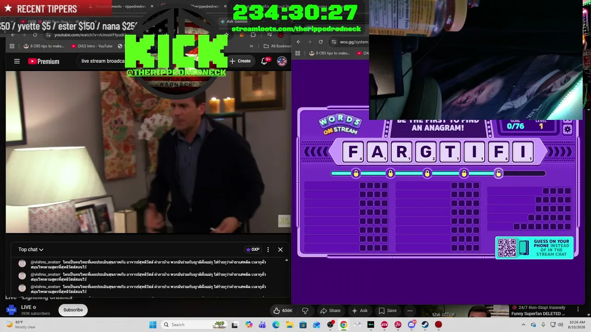Show hidden system tray icons
Image resolution: width=591 pixels, height=332 pixels.
523,325
